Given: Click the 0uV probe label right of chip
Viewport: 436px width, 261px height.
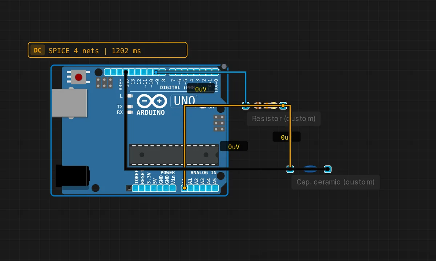Looking at the screenshot, I should point(234,147).
